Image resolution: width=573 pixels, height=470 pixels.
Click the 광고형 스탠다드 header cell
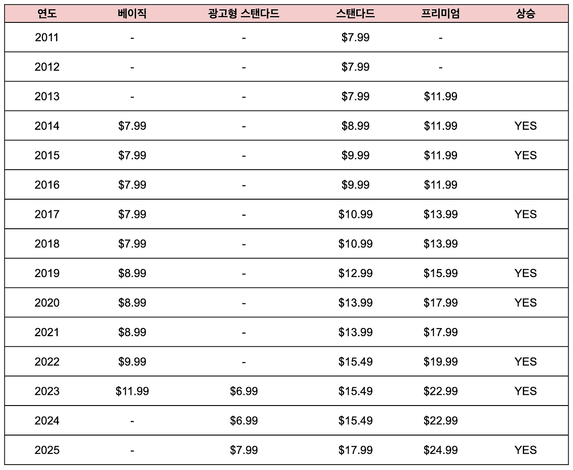(244, 13)
